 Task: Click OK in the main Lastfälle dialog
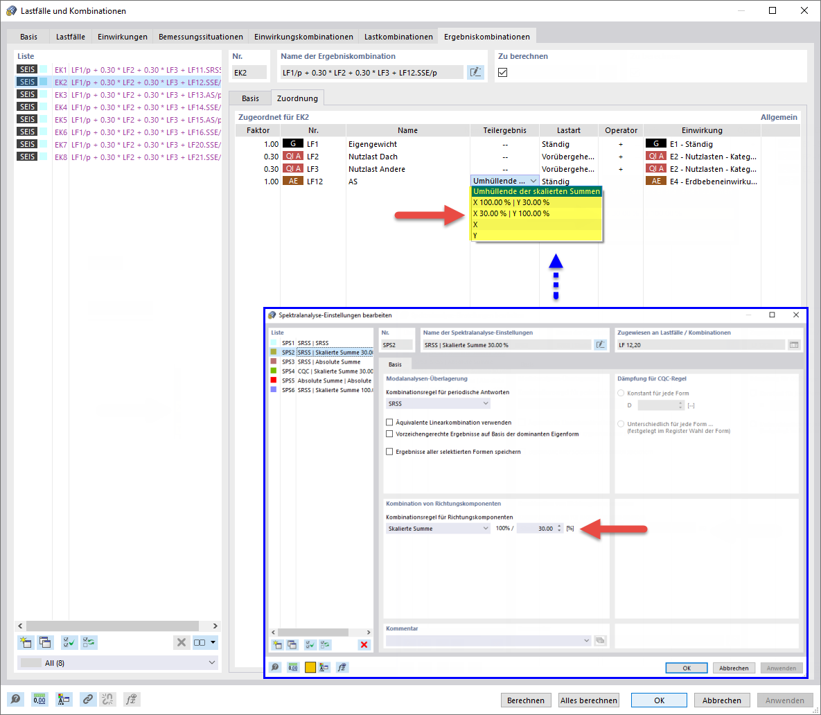[659, 700]
